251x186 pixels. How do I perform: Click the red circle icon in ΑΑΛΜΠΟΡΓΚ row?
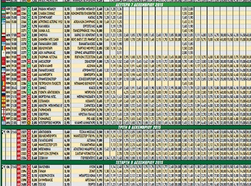pyautogui.click(x=29, y=75)
